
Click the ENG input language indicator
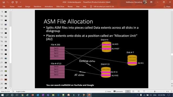pos(155,95)
